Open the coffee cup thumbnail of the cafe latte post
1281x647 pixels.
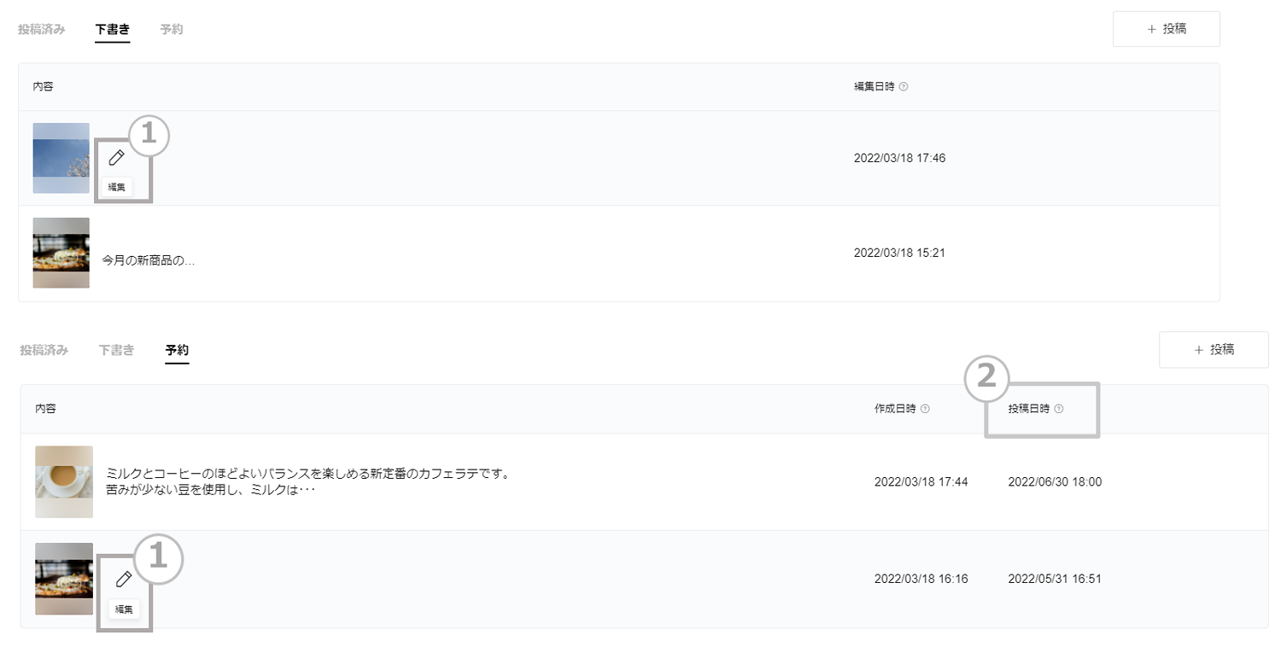[64, 481]
